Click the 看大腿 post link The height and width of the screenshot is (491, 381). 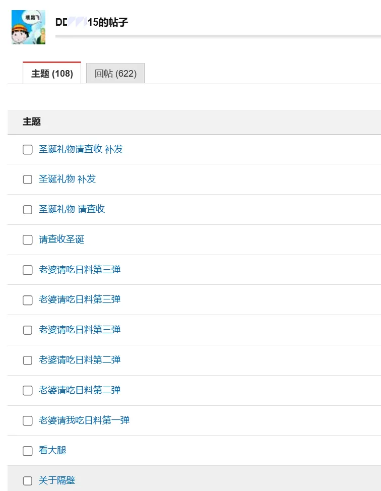(52, 450)
